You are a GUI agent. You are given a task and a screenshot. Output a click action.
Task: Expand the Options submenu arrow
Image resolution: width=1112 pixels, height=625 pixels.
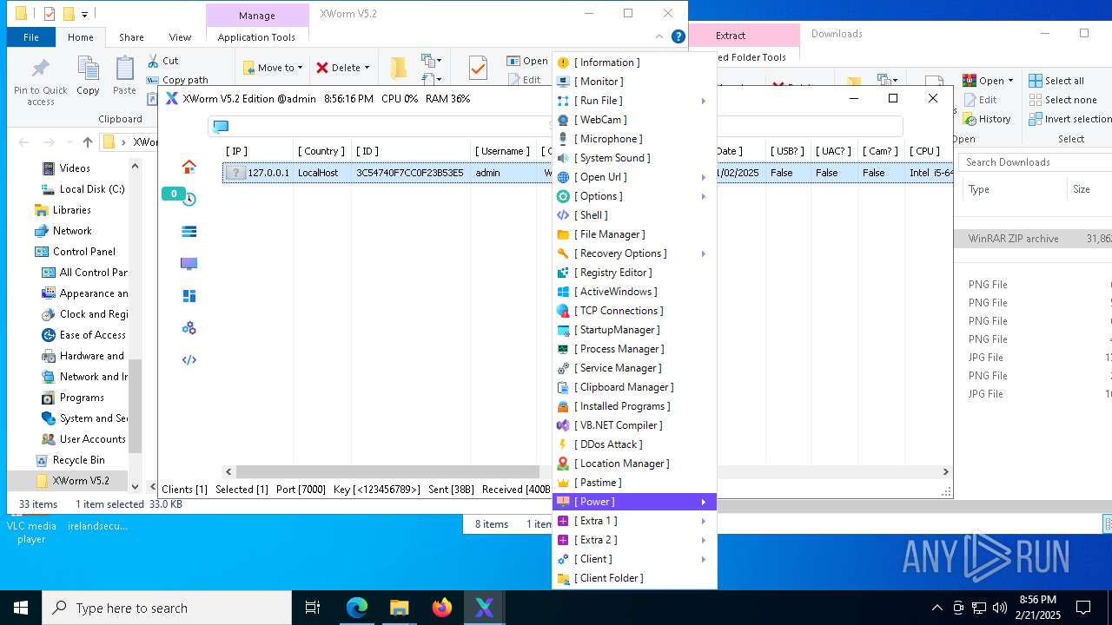coord(704,196)
